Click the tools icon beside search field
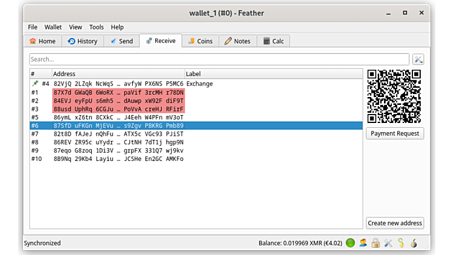Screen dimensions: 454x255 418,59
